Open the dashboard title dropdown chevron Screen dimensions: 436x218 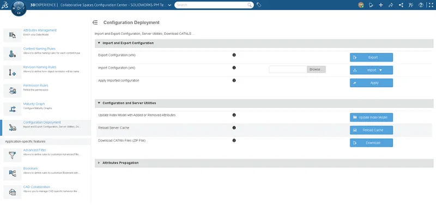(169, 5)
